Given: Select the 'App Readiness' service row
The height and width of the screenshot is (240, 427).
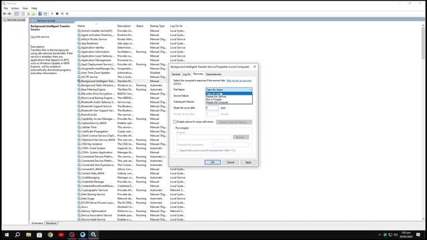Looking at the screenshot, I should 131,43.
